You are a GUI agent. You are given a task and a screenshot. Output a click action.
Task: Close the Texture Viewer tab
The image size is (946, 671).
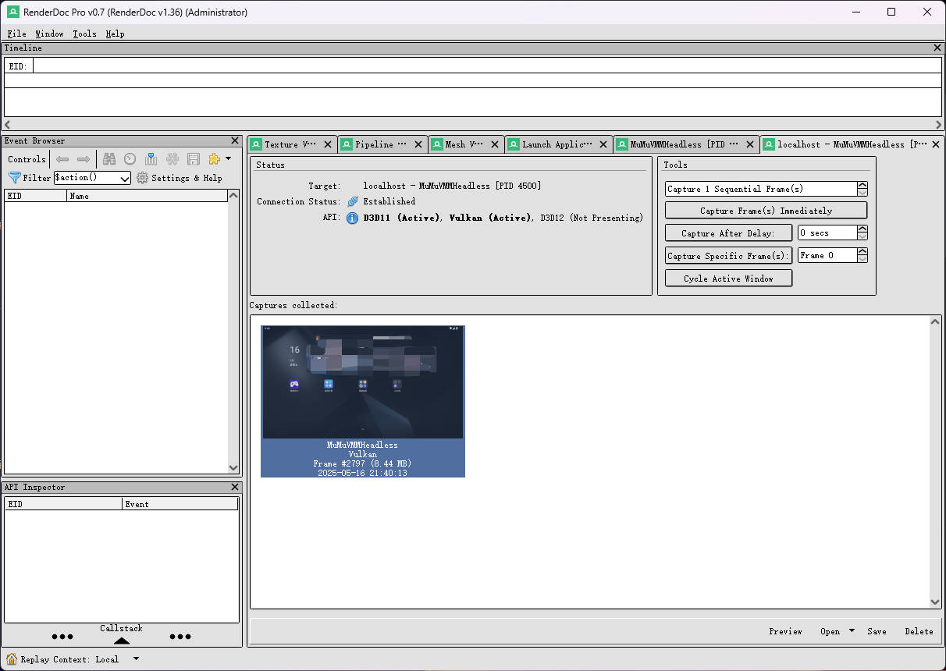coord(328,144)
